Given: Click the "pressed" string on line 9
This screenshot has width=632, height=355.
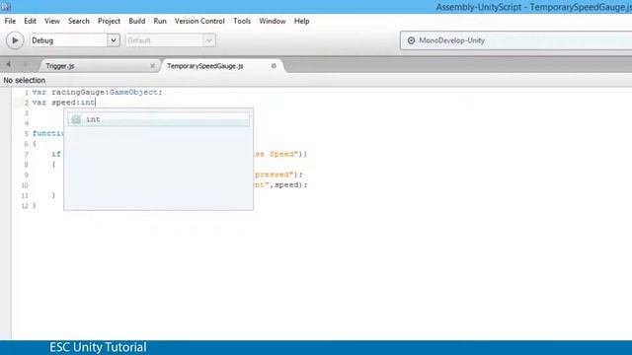Looking at the screenshot, I should point(276,175).
